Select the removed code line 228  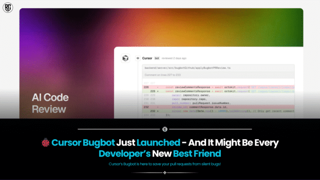(x=218, y=87)
